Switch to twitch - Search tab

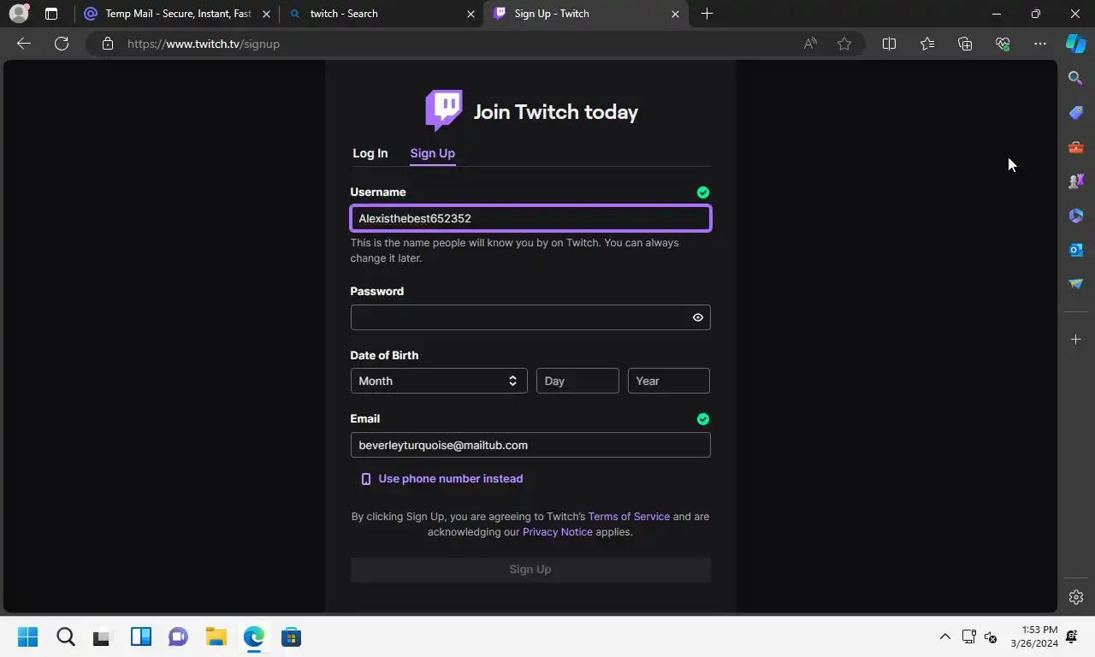tap(381, 14)
